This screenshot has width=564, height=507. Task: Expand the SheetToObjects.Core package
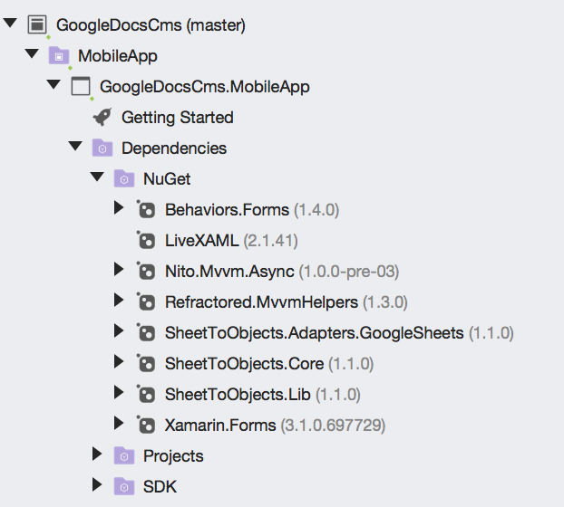[x=119, y=361]
